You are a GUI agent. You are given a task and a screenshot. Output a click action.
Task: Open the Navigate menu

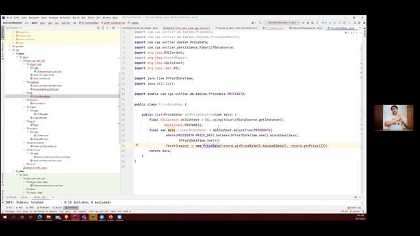coord(34,18)
